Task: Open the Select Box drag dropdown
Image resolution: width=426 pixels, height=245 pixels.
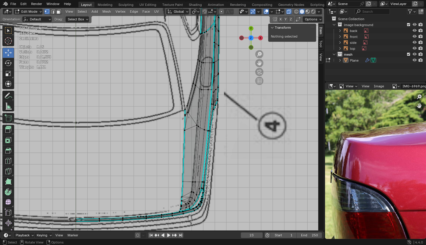Action: [x=77, y=19]
